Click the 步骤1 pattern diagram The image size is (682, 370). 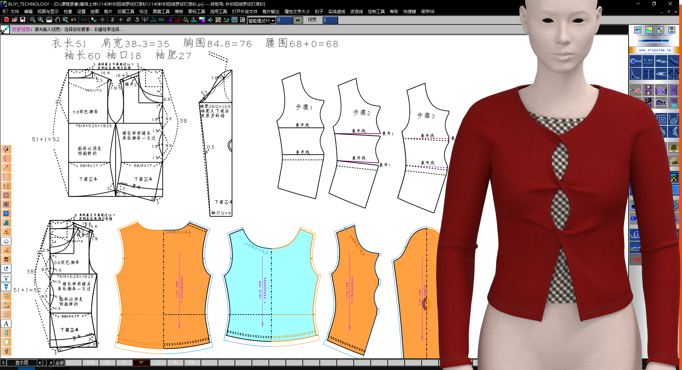click(301, 136)
